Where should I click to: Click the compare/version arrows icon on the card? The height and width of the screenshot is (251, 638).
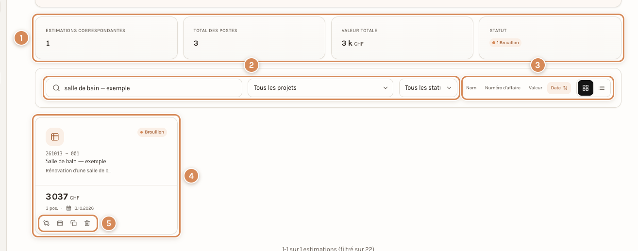pyautogui.click(x=46, y=223)
